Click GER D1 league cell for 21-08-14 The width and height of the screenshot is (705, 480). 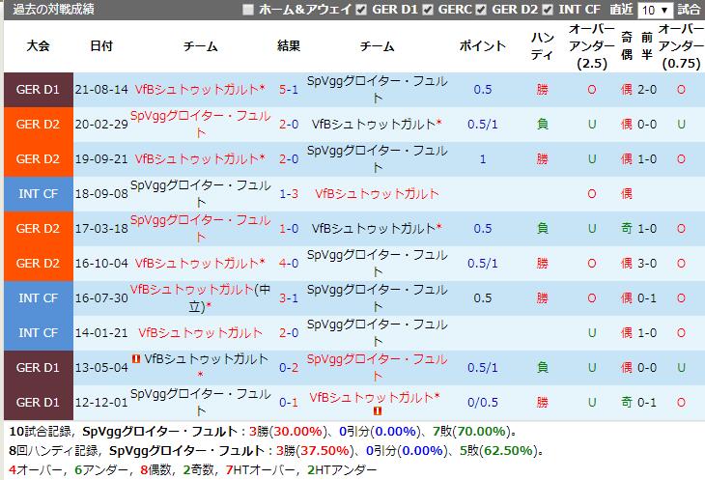(39, 90)
